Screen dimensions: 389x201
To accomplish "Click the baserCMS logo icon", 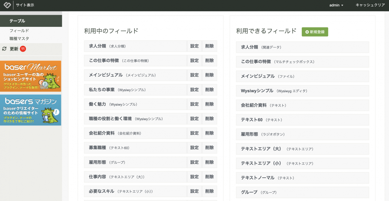I will click(6, 5).
